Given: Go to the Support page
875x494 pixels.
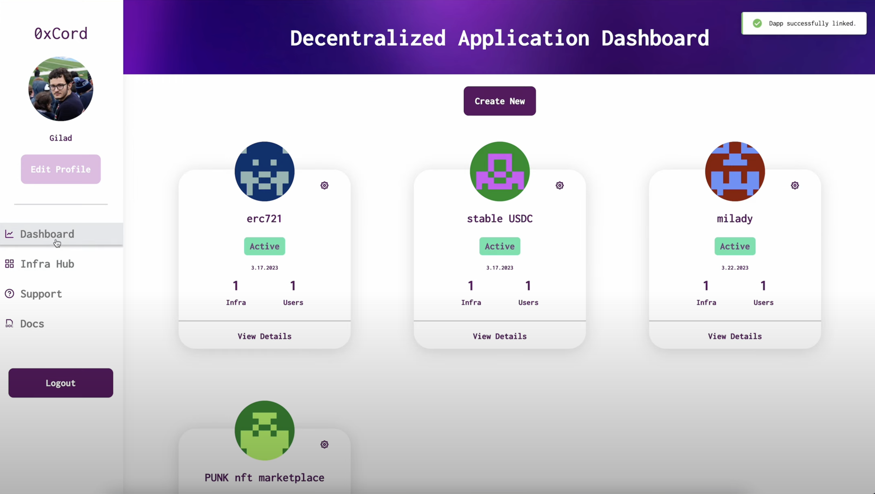Looking at the screenshot, I should 41,294.
